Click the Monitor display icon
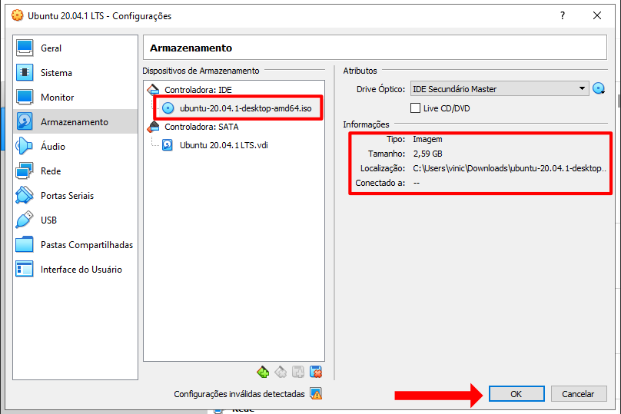Viewport: 621px width, 414px height. tap(25, 97)
